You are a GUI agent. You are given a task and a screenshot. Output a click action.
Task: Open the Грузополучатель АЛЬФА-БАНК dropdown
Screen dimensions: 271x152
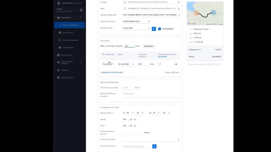pyautogui.click(x=136, y=22)
